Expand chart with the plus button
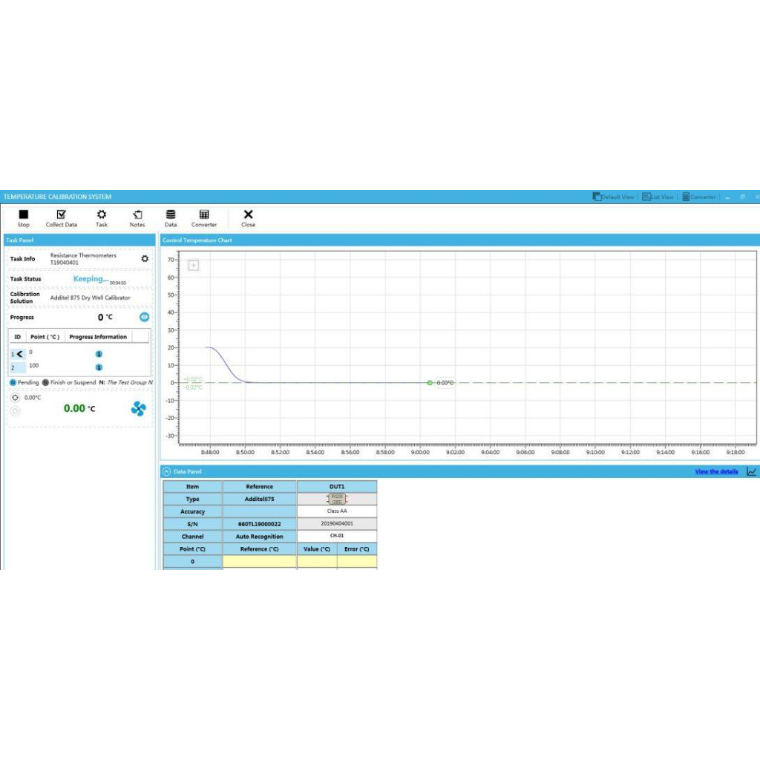 click(x=194, y=265)
